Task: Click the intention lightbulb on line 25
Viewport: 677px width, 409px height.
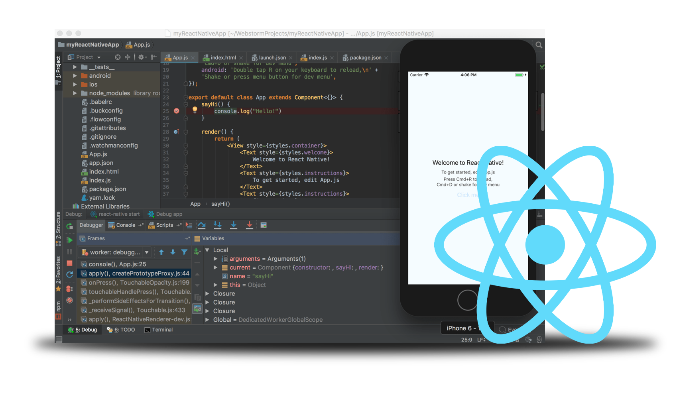Action: [x=195, y=110]
